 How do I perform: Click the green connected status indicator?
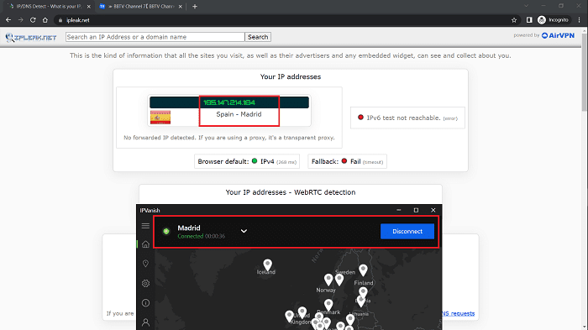pos(166,232)
